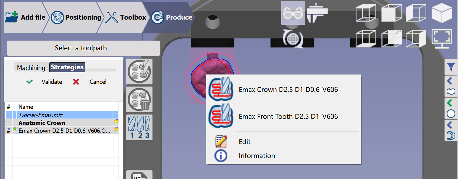Click the glasses view icon

(x=293, y=13)
